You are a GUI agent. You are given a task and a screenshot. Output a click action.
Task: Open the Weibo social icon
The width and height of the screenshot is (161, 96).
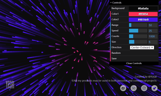[x=123, y=88]
